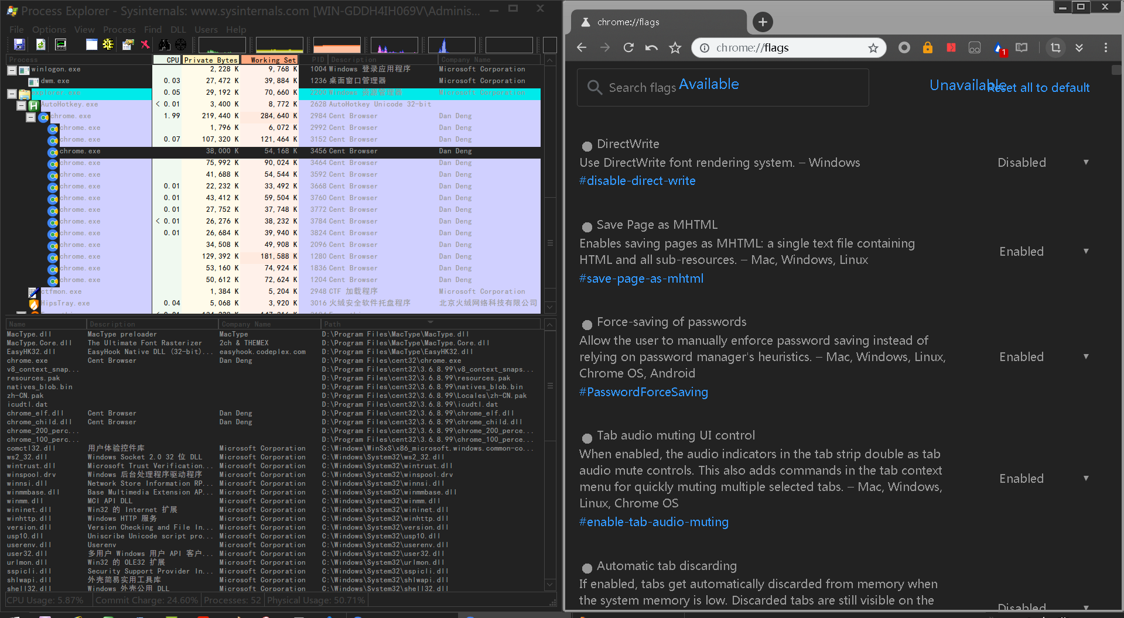The height and width of the screenshot is (618, 1124).
Task: Open System Information graph icon
Action: click(x=60, y=44)
